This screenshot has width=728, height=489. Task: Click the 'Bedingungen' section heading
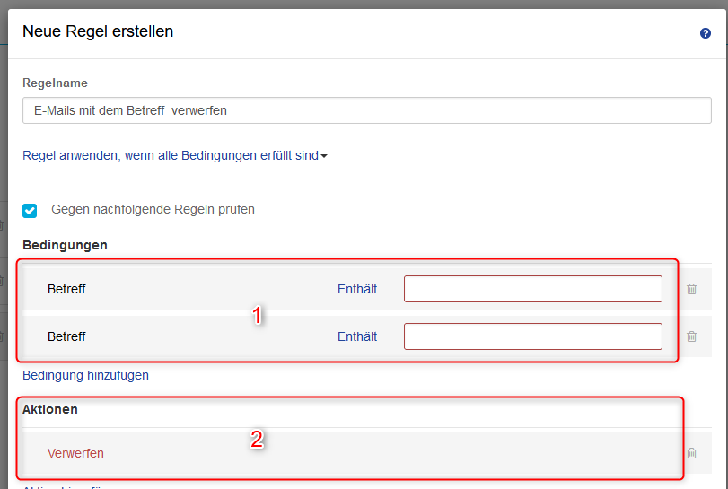tap(65, 244)
